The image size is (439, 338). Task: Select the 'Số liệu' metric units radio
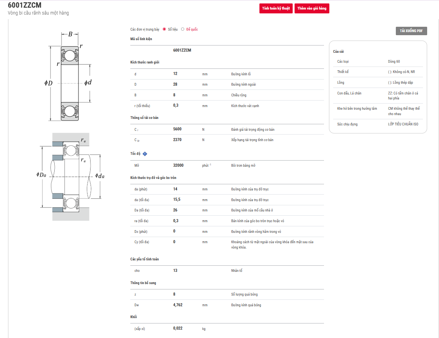point(164,29)
